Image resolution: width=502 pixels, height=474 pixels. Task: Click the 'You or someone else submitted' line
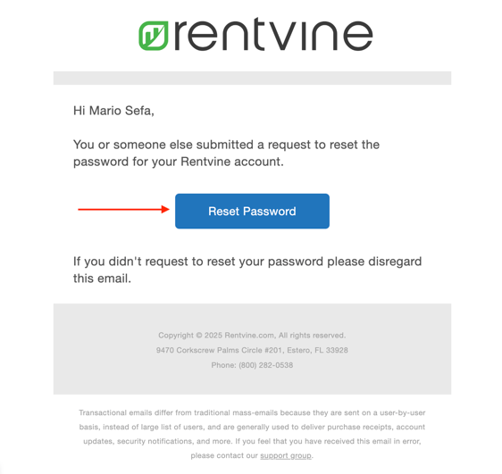(x=226, y=145)
